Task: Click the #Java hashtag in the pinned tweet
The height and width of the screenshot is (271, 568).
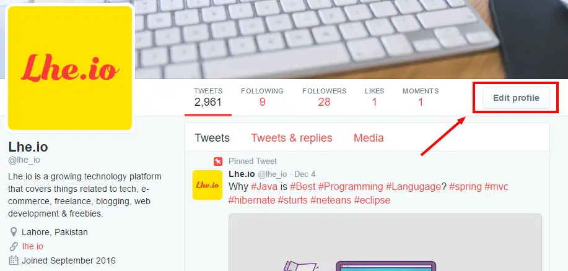Action: click(264, 187)
